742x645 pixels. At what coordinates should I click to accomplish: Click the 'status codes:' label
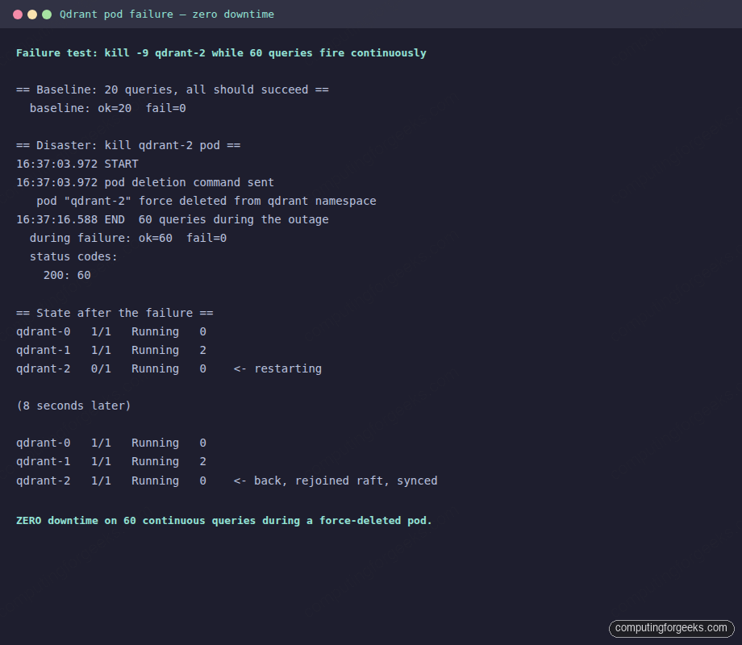pos(73,256)
